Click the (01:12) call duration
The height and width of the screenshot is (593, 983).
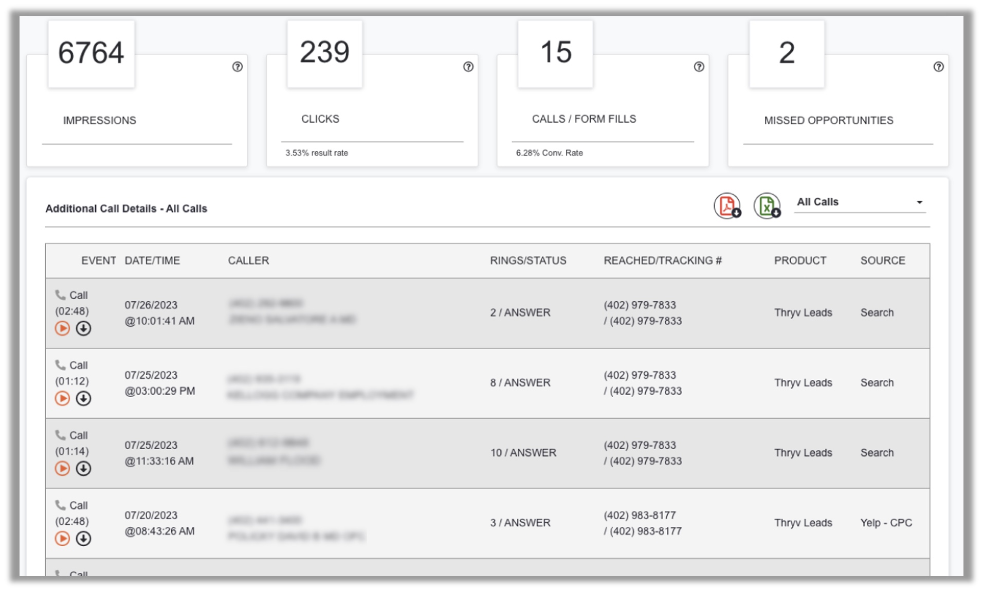coord(71,381)
